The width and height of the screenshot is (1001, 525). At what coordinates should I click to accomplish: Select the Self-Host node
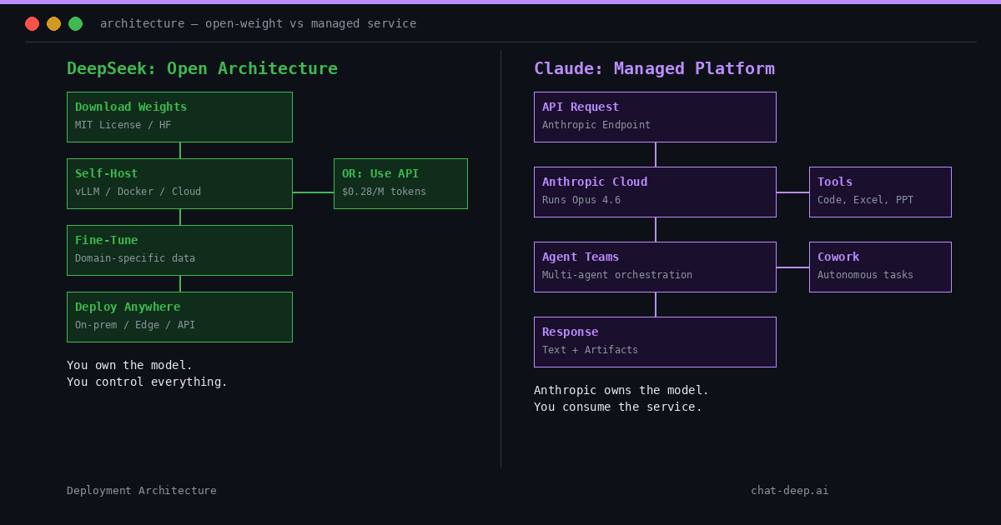coord(179,183)
